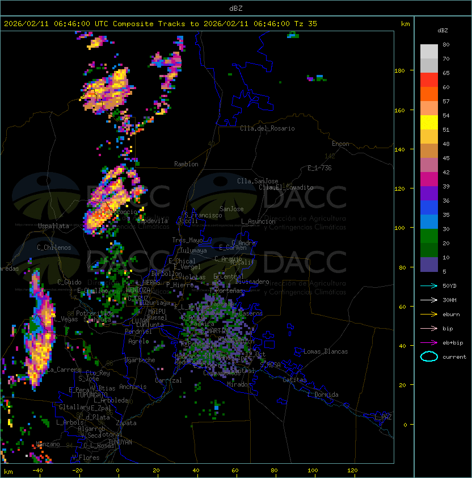The width and height of the screenshot is (472, 478).
Task: Click the 'Algarrob' map label
Action: (x=91, y=429)
